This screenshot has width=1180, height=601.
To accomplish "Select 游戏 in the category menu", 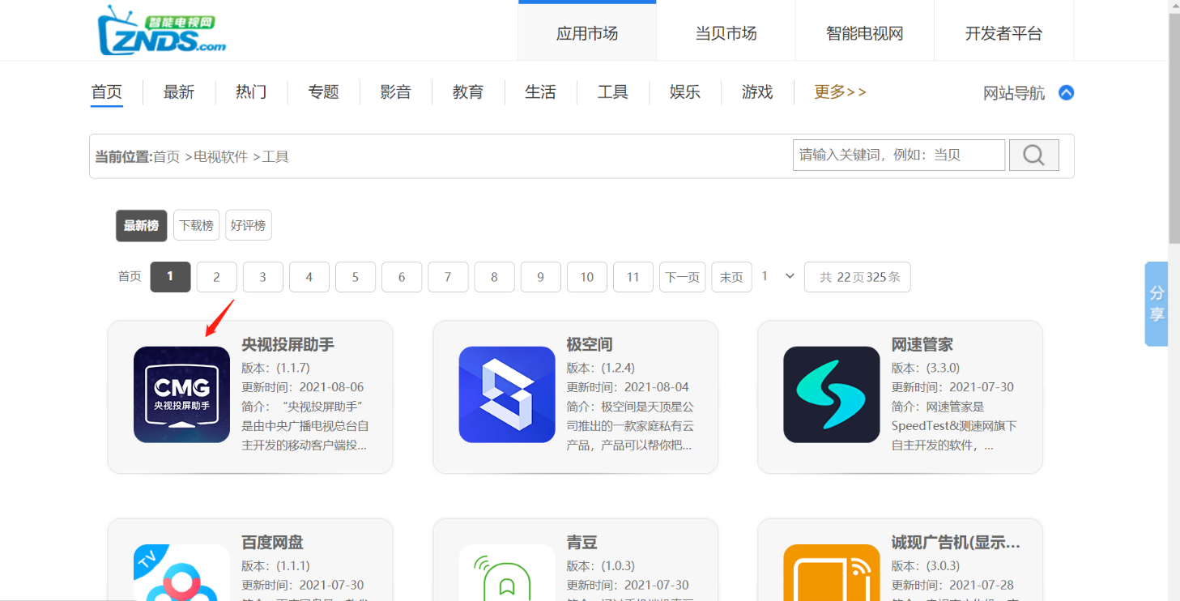I will [757, 92].
